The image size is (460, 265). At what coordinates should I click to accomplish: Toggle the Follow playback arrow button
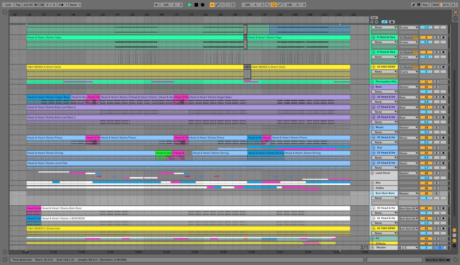[x=157, y=5]
